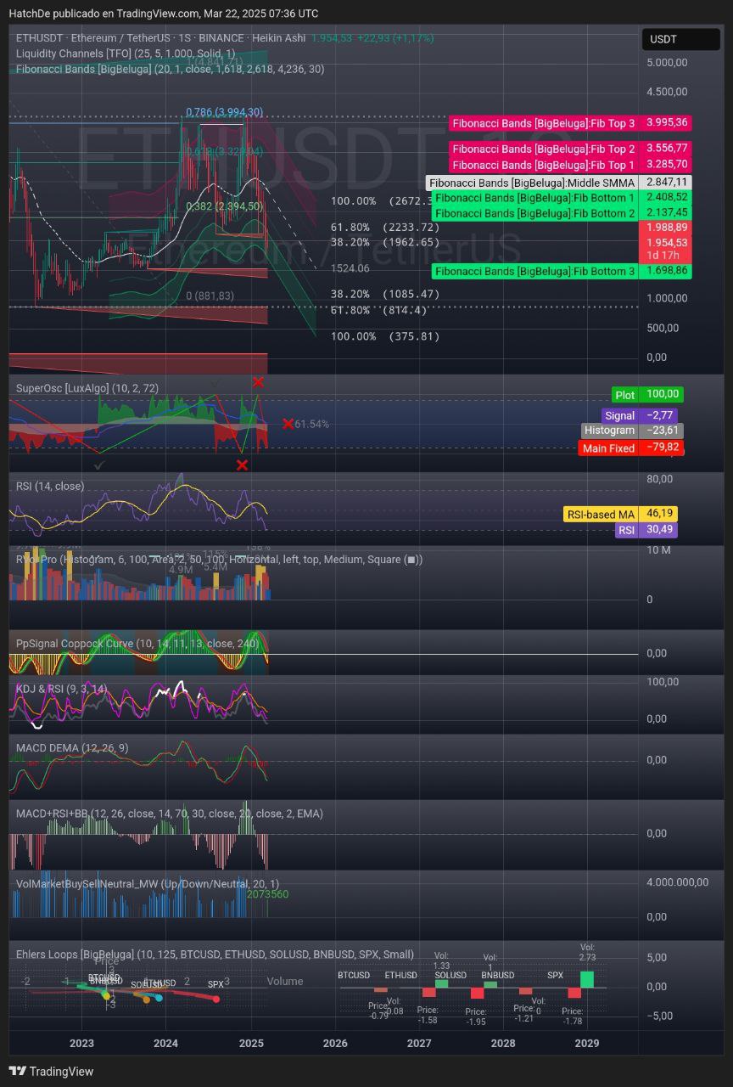Click the green SPX volume bar in Ehlers Loops
The height and width of the screenshot is (1087, 733).
[587, 979]
